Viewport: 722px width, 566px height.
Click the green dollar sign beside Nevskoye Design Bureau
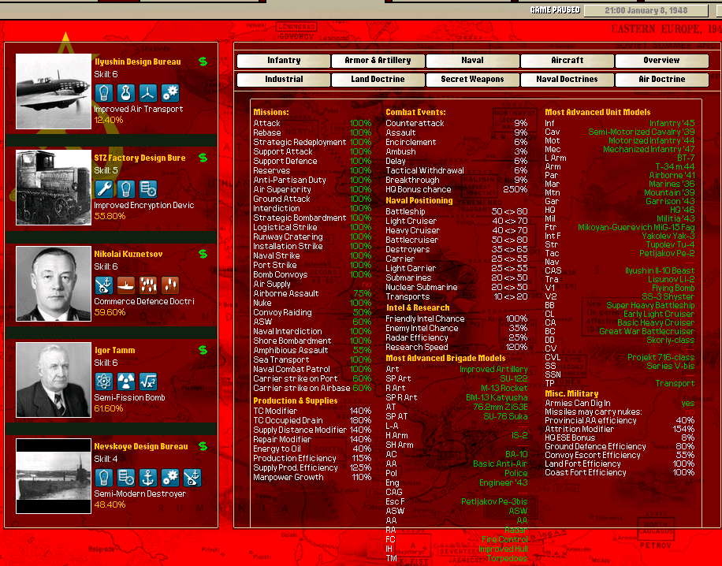pyautogui.click(x=203, y=446)
